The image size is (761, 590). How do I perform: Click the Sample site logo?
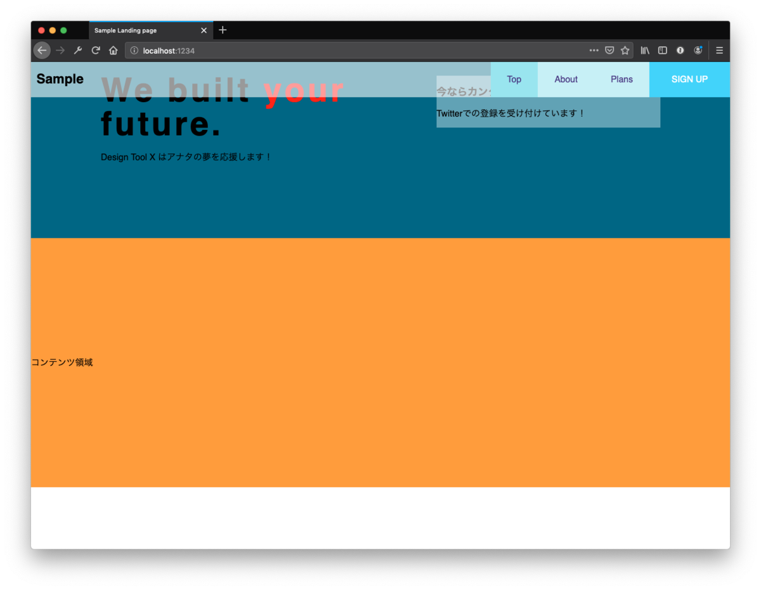point(60,79)
